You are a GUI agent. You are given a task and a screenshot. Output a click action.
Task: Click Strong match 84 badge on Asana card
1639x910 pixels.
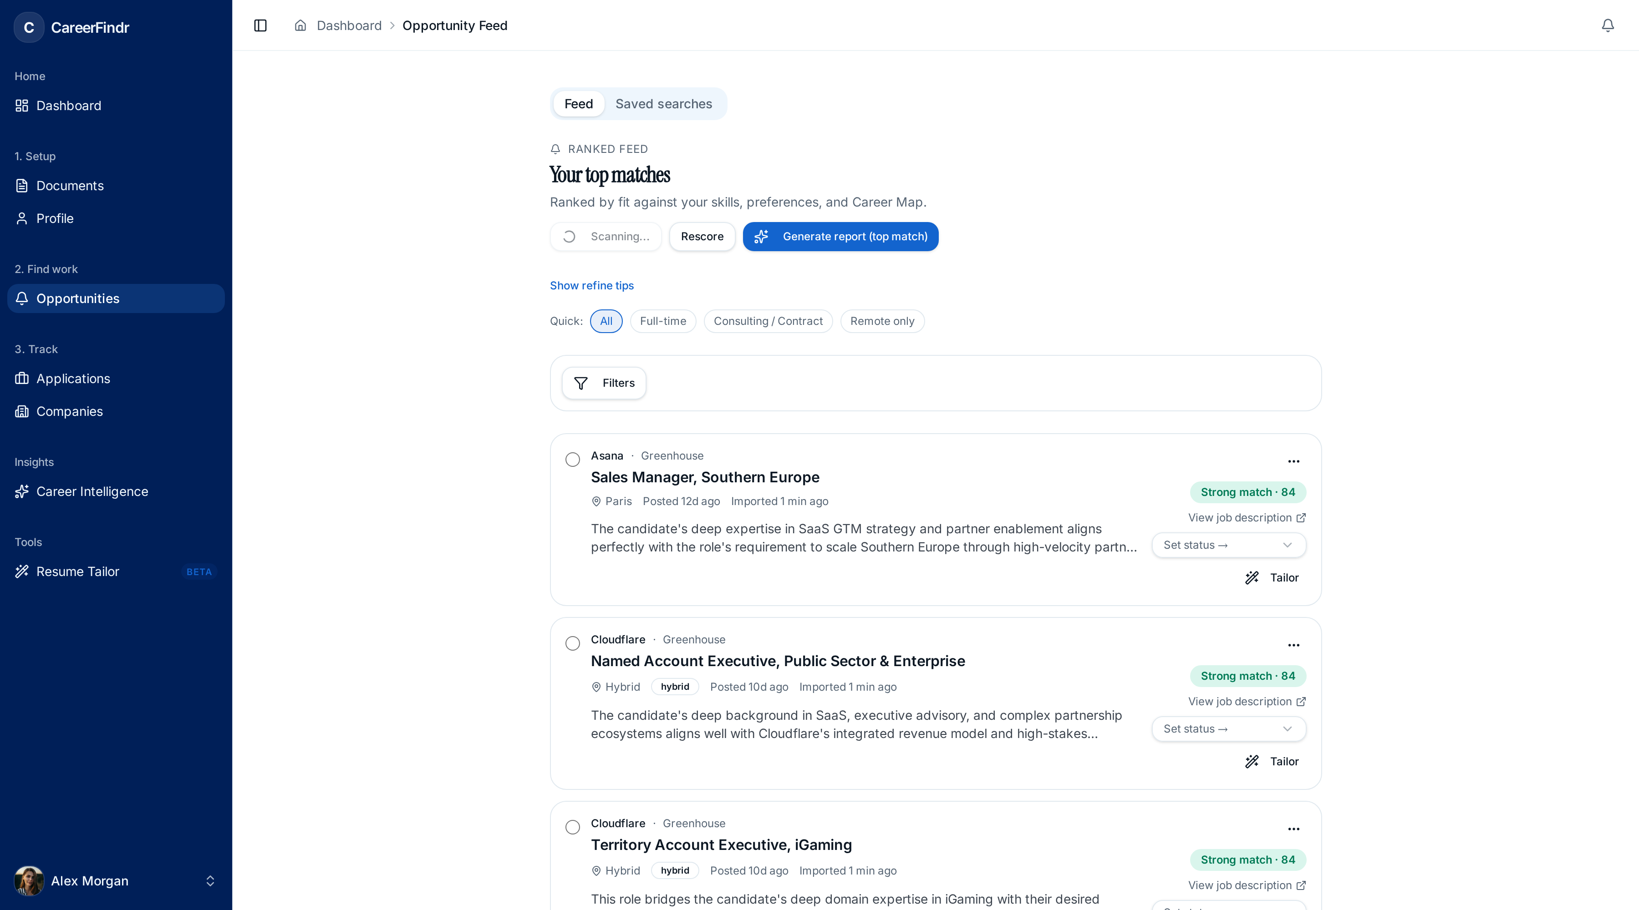coord(1248,492)
